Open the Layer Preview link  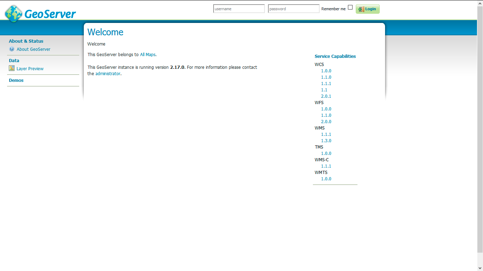(x=30, y=68)
